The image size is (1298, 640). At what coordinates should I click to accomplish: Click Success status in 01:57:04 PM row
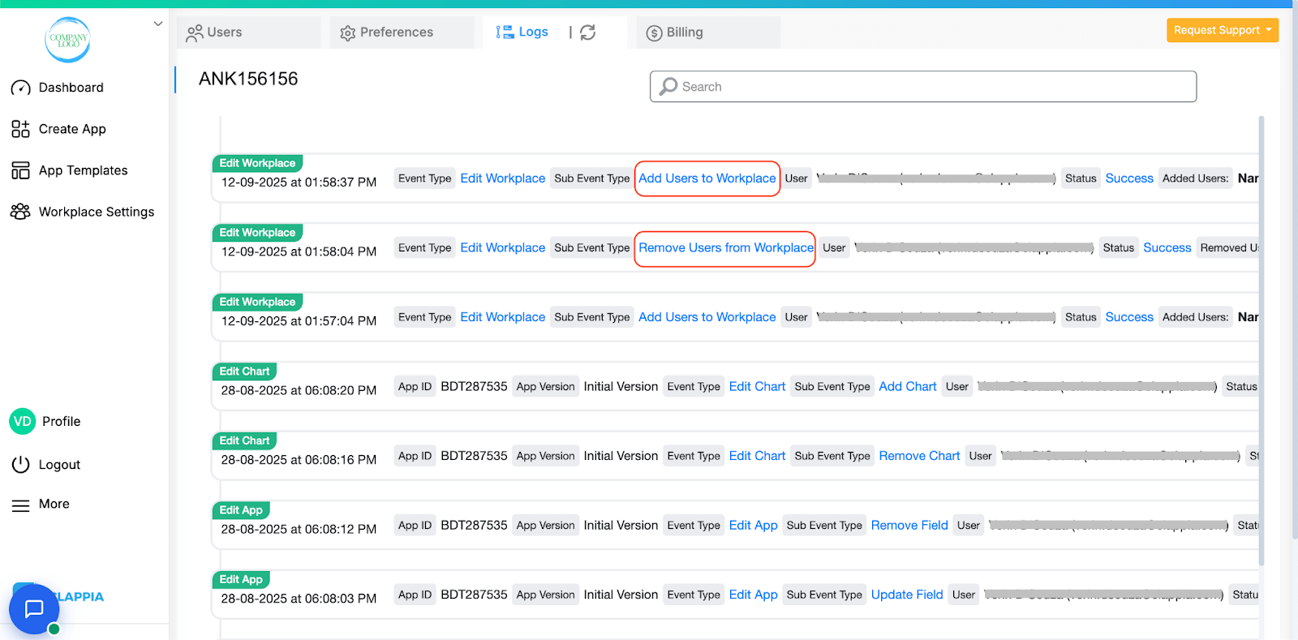click(x=1129, y=317)
